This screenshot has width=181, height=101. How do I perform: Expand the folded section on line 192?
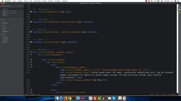pos(31,42)
